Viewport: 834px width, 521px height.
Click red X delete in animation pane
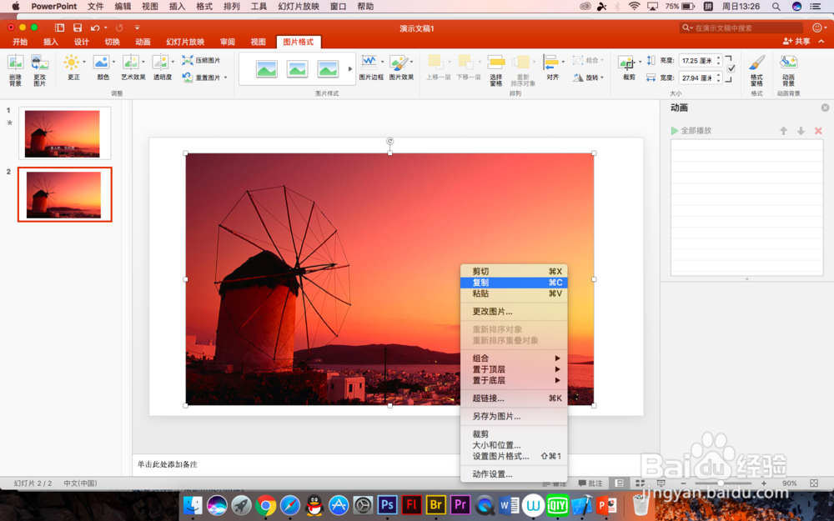pyautogui.click(x=818, y=131)
